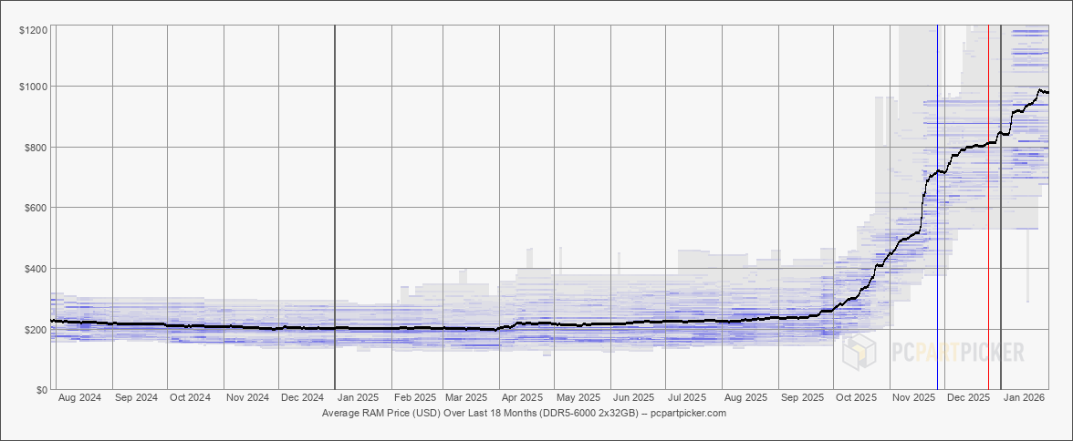Image resolution: width=1073 pixels, height=441 pixels.
Task: Select the Nov 2025 x-axis label
Action: 913,398
